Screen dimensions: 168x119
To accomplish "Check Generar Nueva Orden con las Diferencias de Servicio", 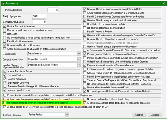I will 85,73.
